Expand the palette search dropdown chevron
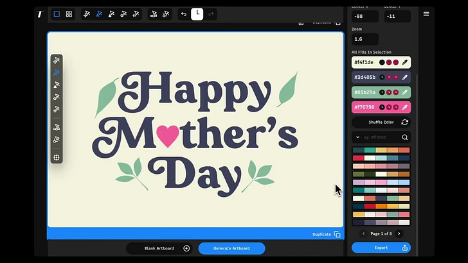Image resolution: width=468 pixels, height=263 pixels. [357, 137]
